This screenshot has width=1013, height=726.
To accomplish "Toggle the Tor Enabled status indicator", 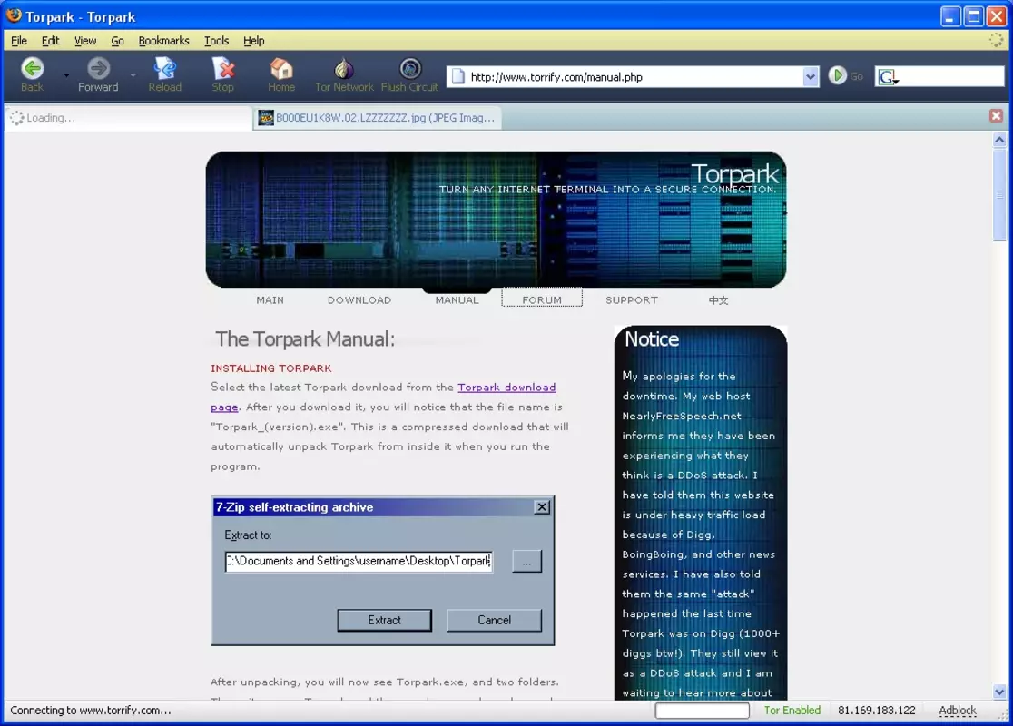I will click(792, 710).
